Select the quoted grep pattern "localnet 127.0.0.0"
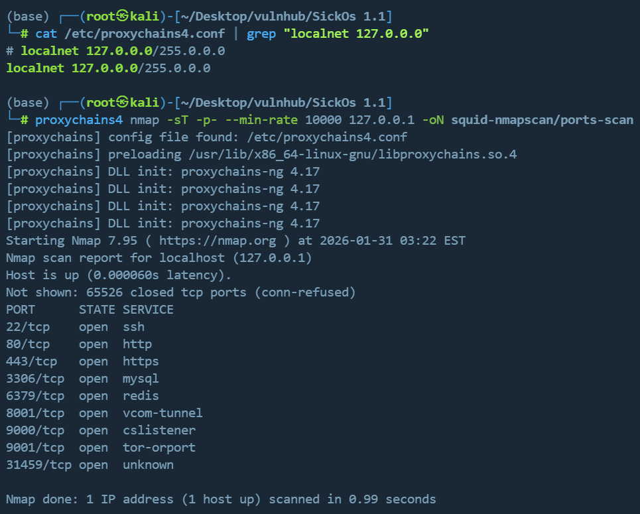Screen dimensions: 640x514 pos(355,33)
